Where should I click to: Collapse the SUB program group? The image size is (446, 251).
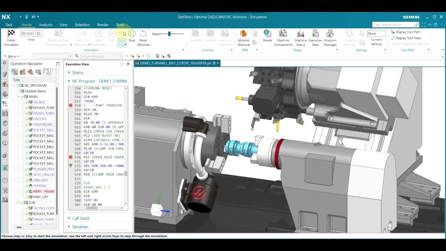[x=18, y=203]
